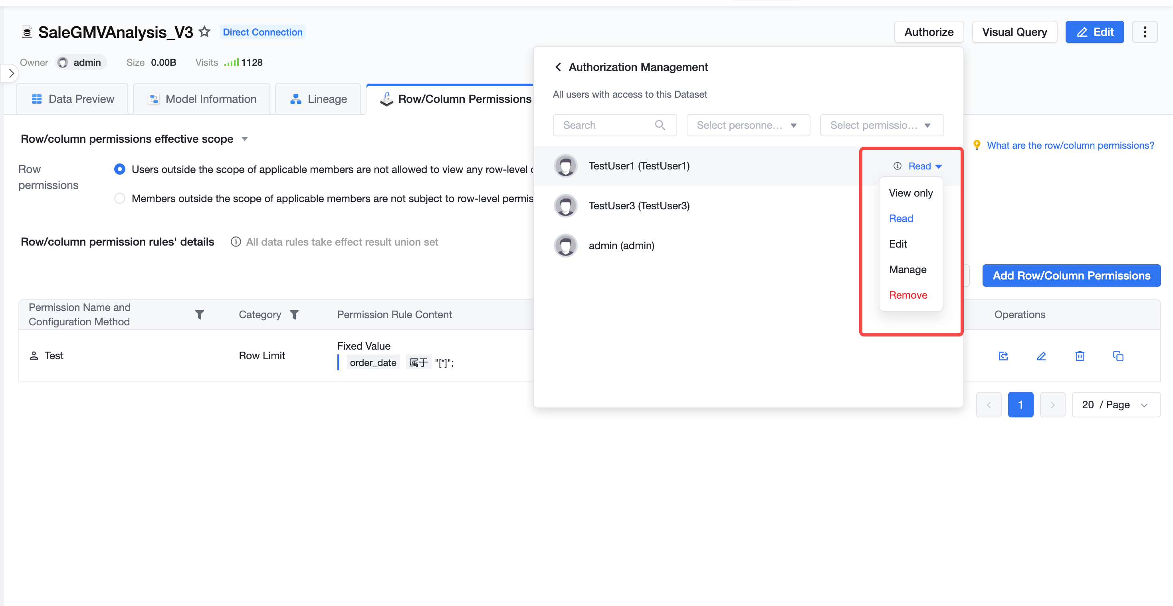
Task: Click the share/export icon in Operations column
Action: tap(1003, 356)
